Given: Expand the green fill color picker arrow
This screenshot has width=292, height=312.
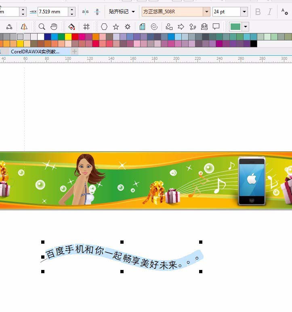Looking at the screenshot, I should click(246, 27).
